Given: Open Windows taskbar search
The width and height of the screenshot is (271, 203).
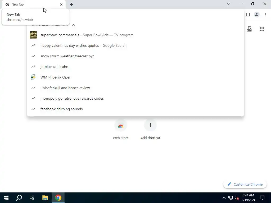Looking at the screenshot, I should pos(19,198).
